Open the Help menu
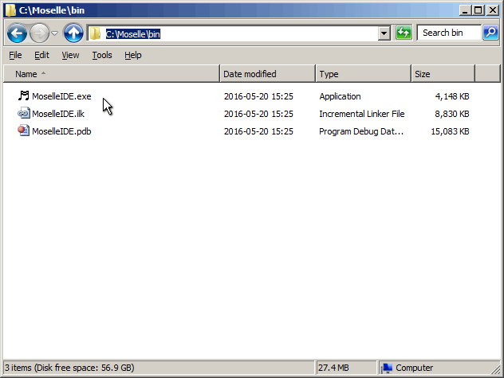This screenshot has height=378, width=504. pos(133,55)
